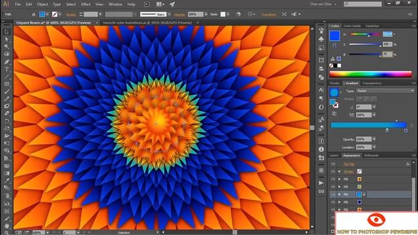
Task: Select the Rectangle tool
Action: [x=7, y=84]
